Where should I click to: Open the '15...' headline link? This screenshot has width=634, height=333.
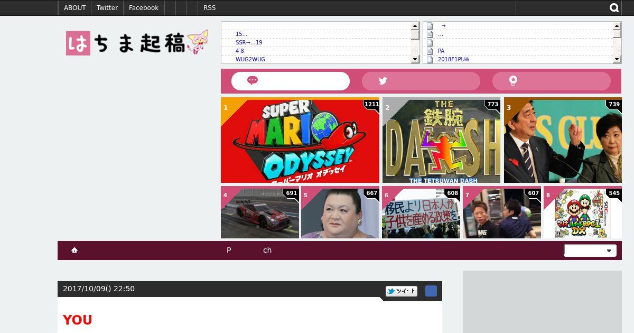pyautogui.click(x=241, y=34)
